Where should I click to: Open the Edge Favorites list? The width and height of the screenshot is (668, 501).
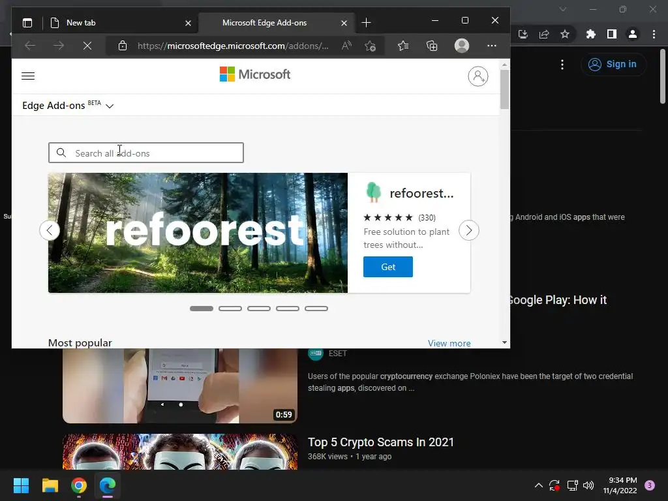[x=403, y=46]
